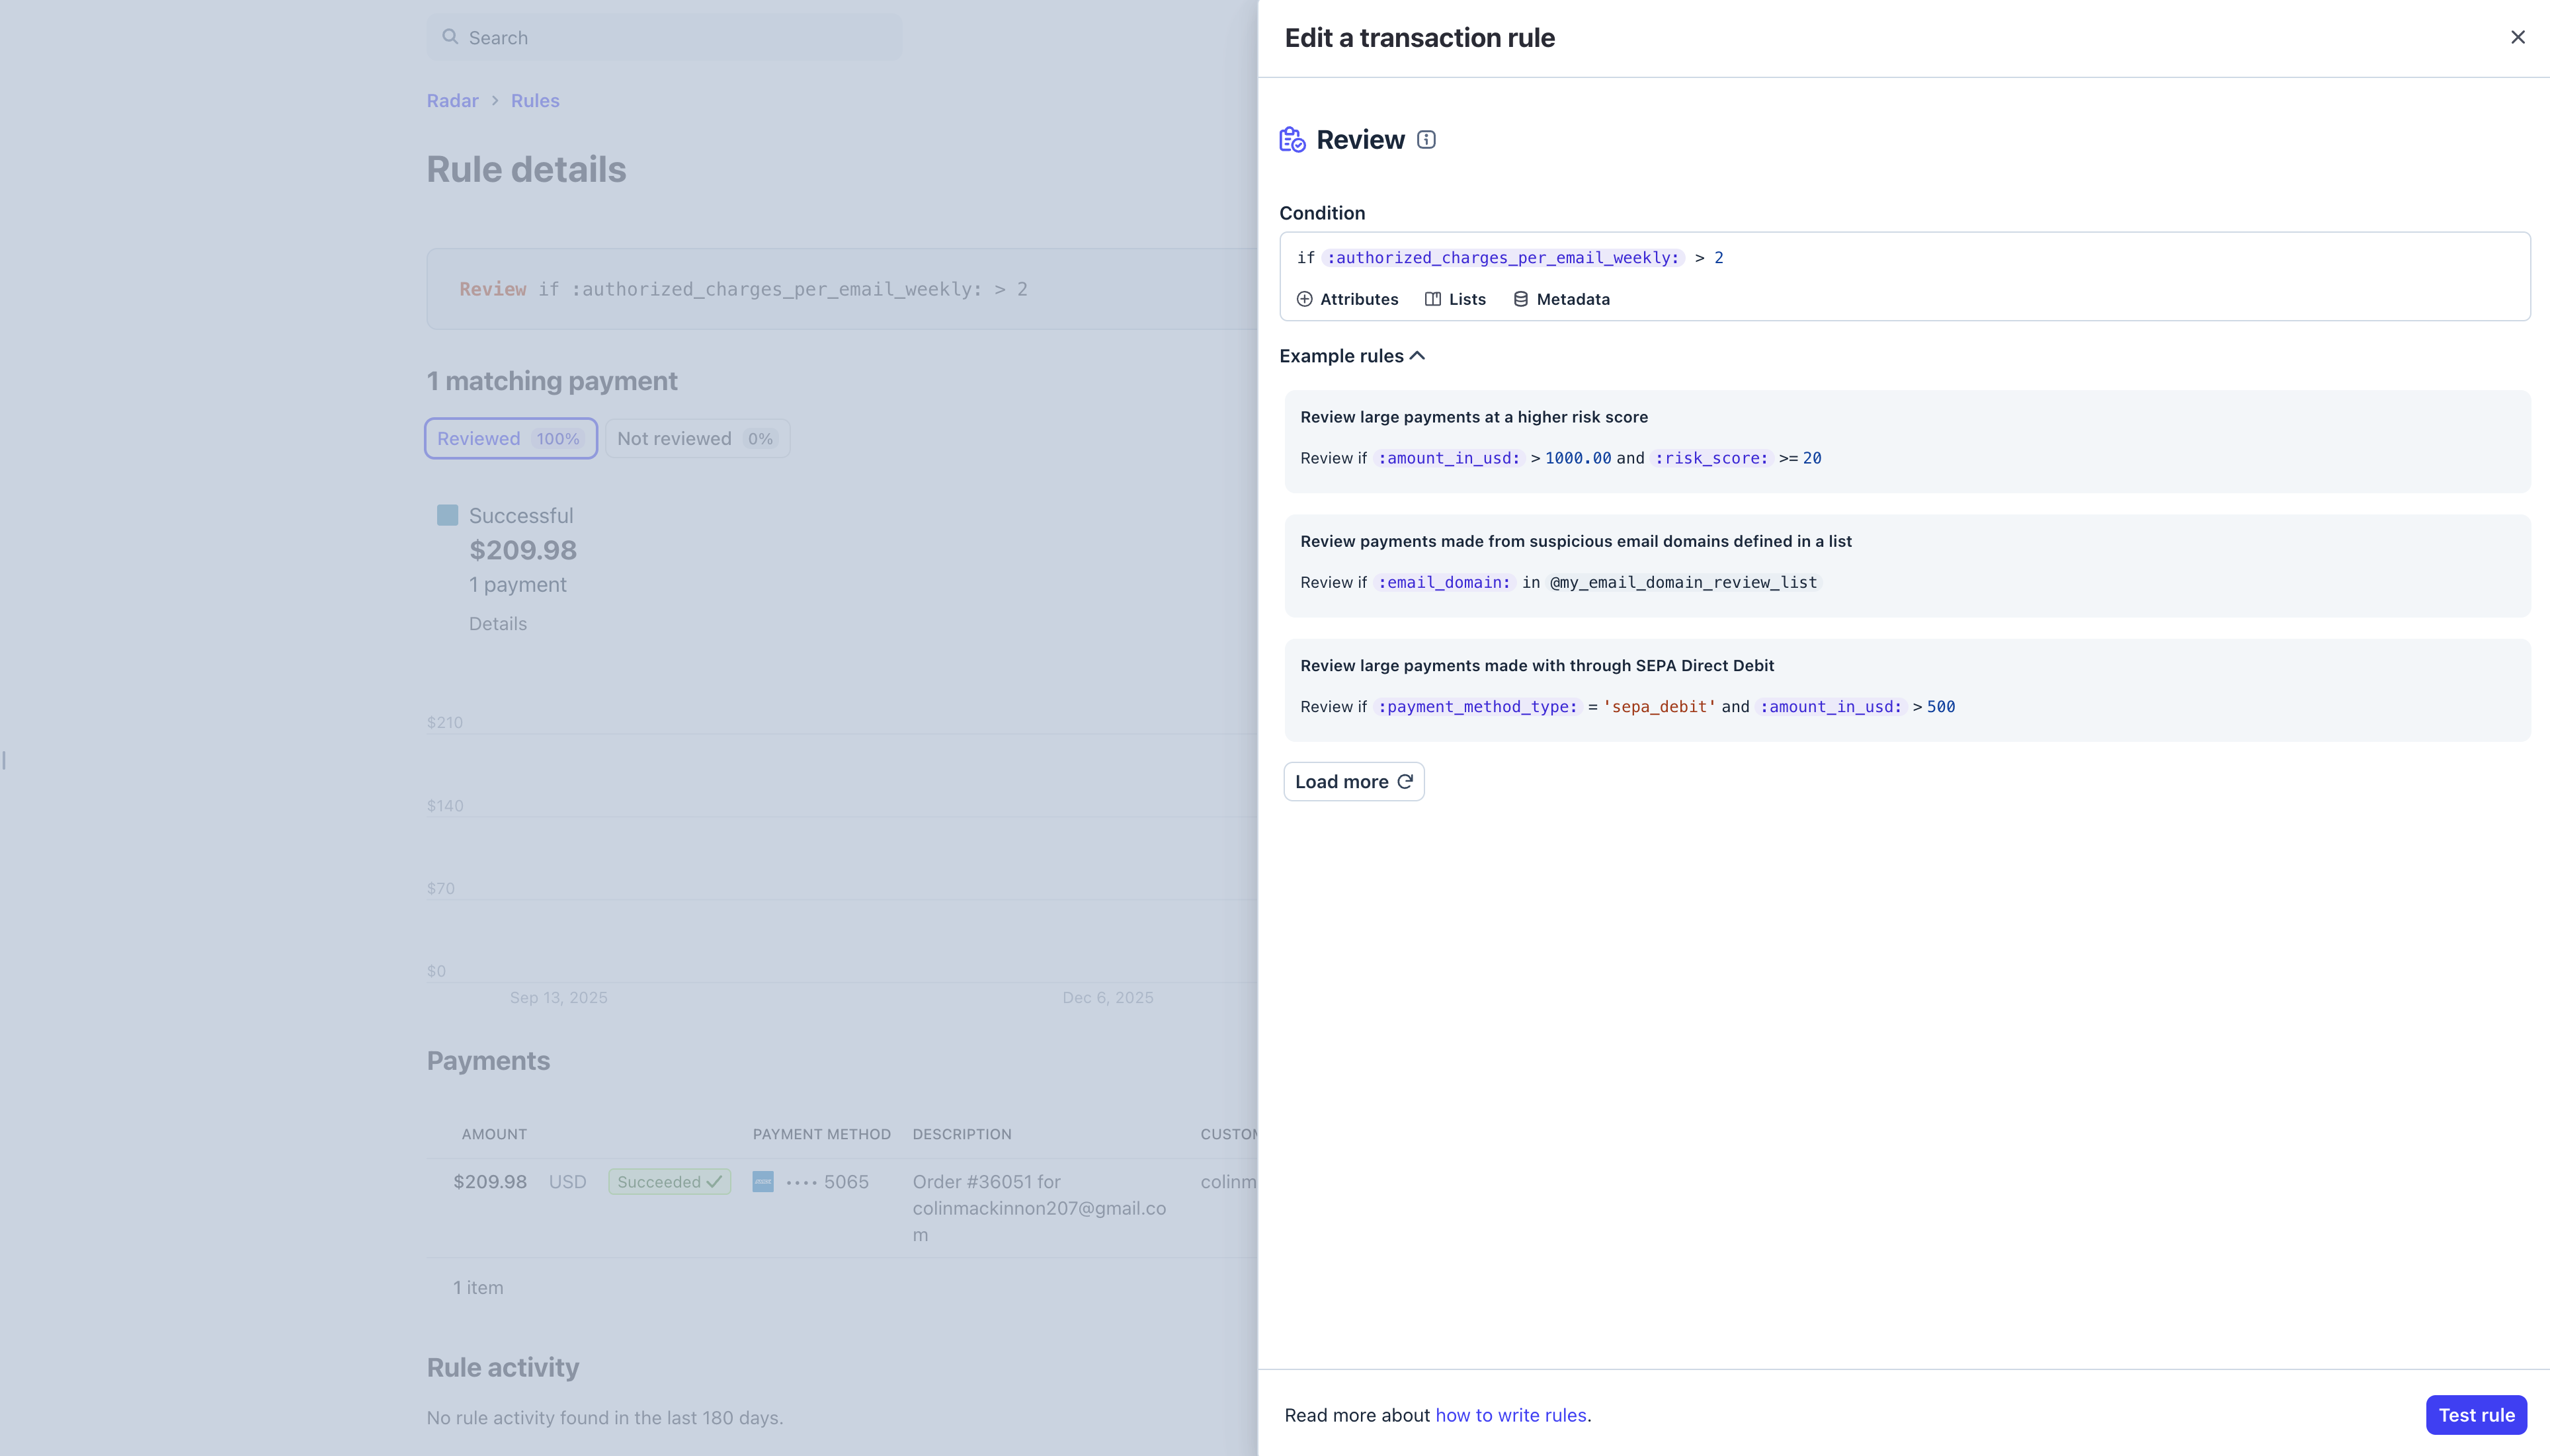The height and width of the screenshot is (1456, 2550).
Task: Open Radar from the breadcrumb
Action: point(452,100)
